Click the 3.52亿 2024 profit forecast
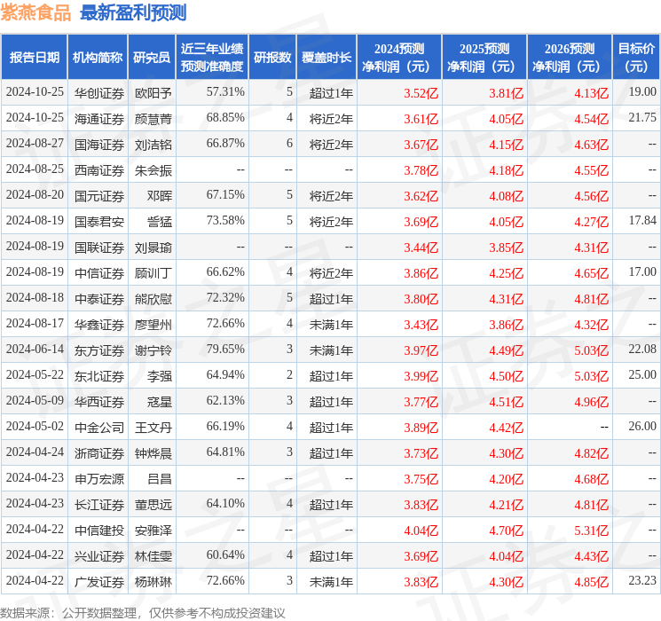The image size is (661, 621). [421, 93]
